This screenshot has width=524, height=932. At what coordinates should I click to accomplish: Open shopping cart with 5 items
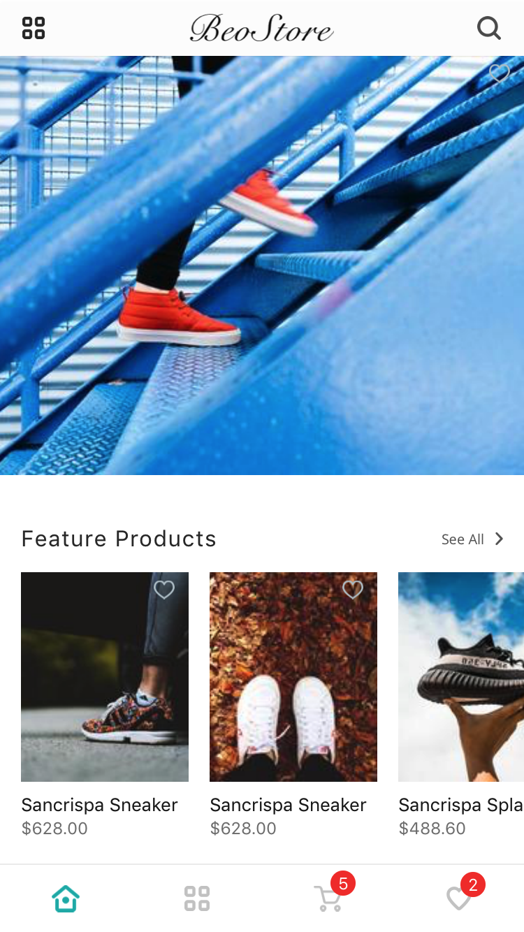(328, 898)
